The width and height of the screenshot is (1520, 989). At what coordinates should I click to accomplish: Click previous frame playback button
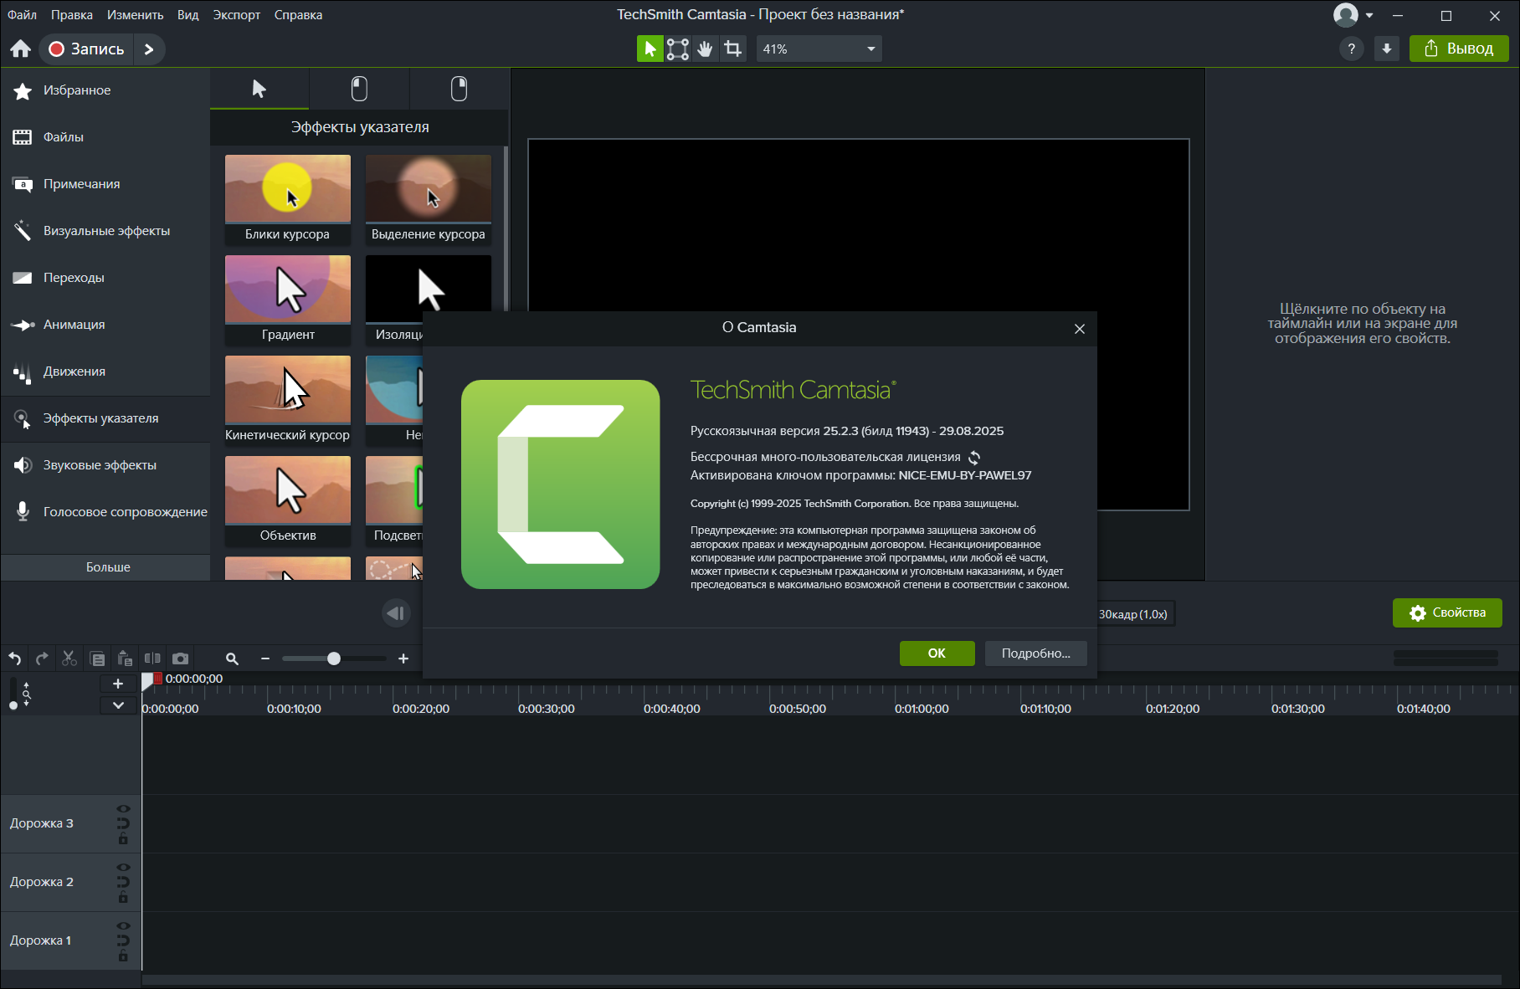(x=396, y=613)
